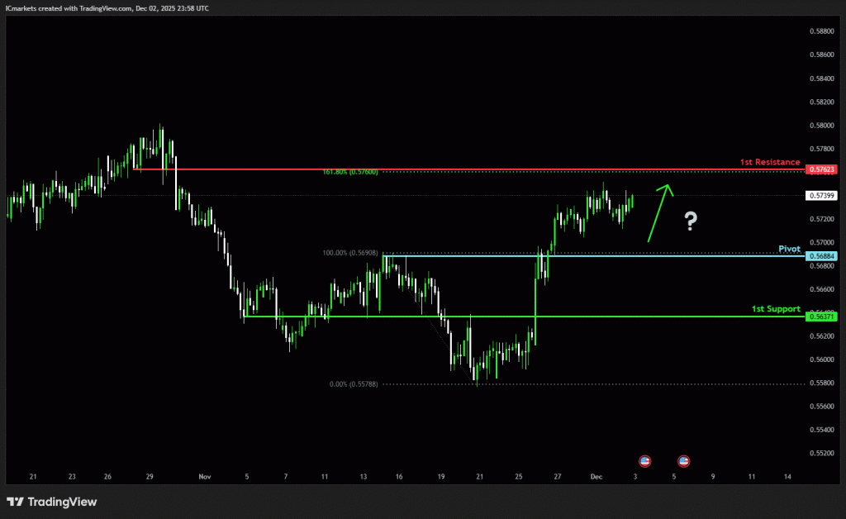Select the green upward arrow drawing
The height and width of the screenshot is (519, 846).
(660, 212)
